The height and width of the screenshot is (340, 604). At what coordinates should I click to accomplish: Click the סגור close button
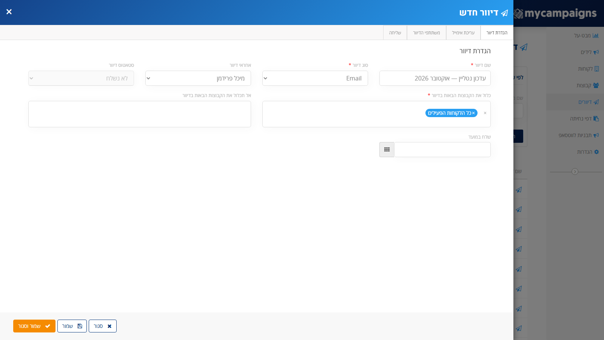(103, 326)
